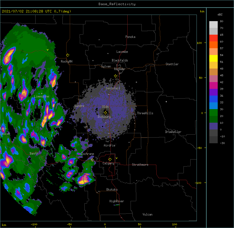
Task: Select the white 80 dBZ legend swatch
Action: pos(213,25)
